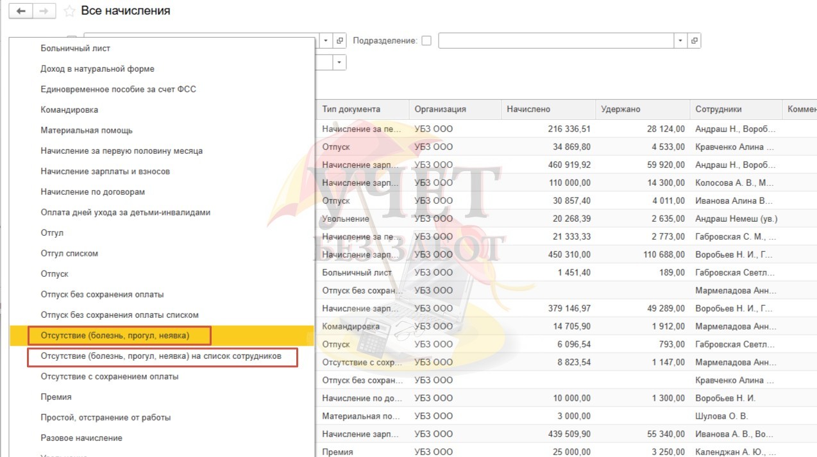Open value icon next to the first filter field

340,40
